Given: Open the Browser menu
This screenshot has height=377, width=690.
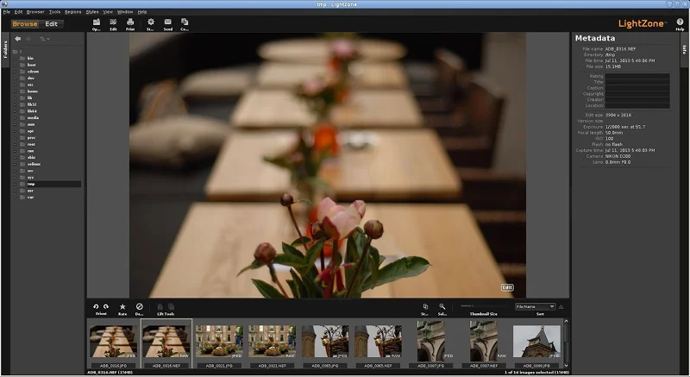Looking at the screenshot, I should pyautogui.click(x=35, y=12).
